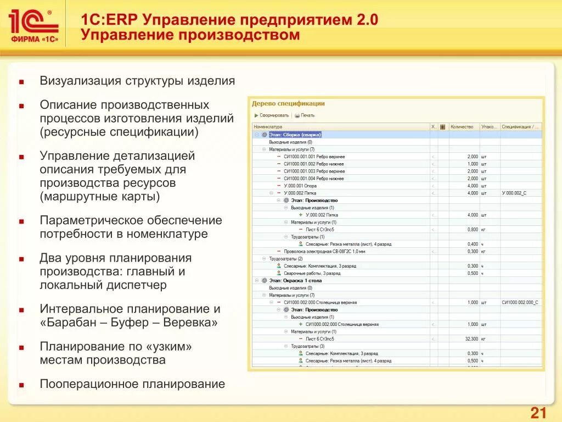Click the quantity value 0,400
Viewport: 562px width, 422px height.
pyautogui.click(x=473, y=244)
